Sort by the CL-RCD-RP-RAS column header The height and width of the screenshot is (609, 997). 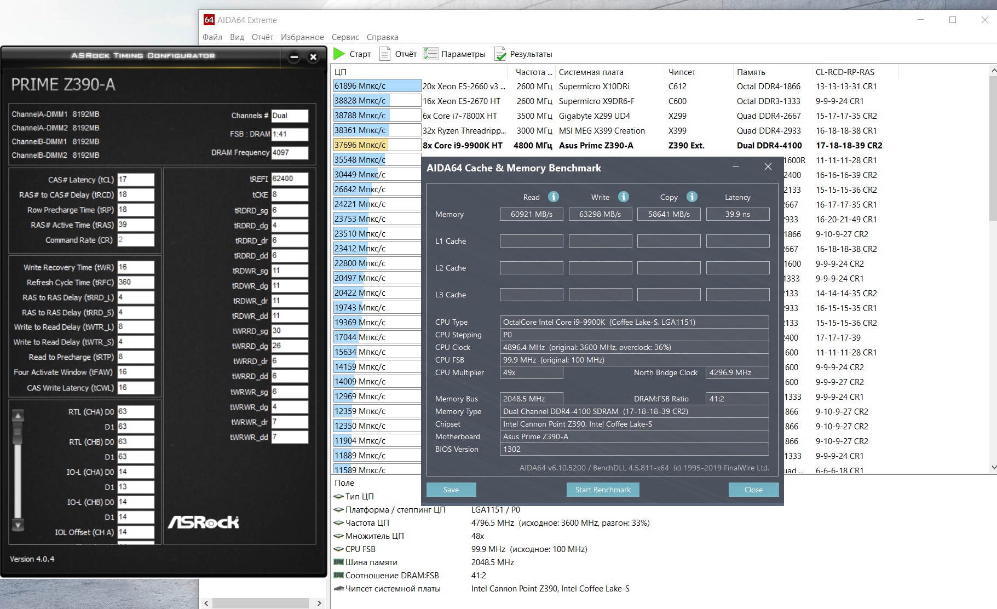[855, 72]
